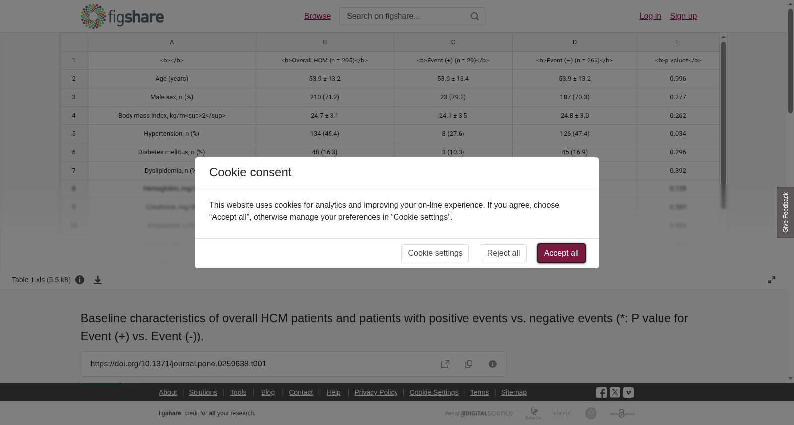Click the '0.996' p value cell
This screenshot has width=794, height=425.
point(678,79)
